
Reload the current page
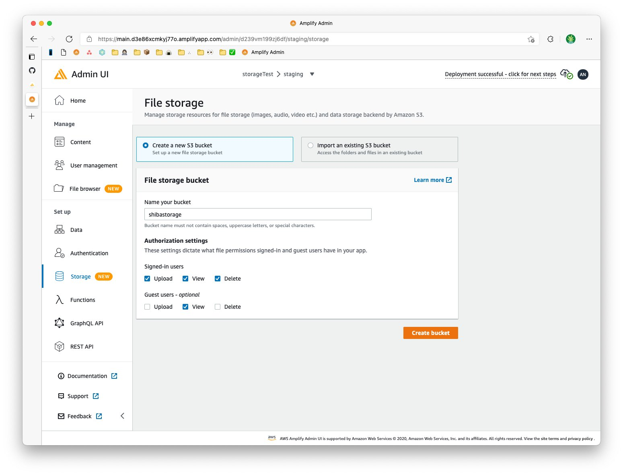coord(69,39)
